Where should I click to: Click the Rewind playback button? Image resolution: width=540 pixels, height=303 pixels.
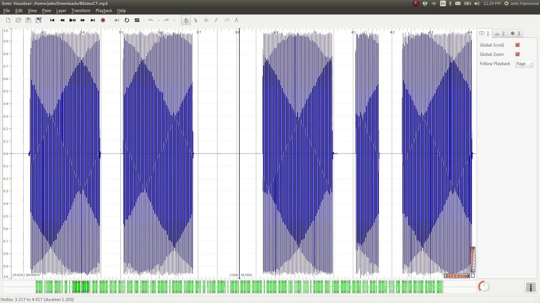[62, 20]
